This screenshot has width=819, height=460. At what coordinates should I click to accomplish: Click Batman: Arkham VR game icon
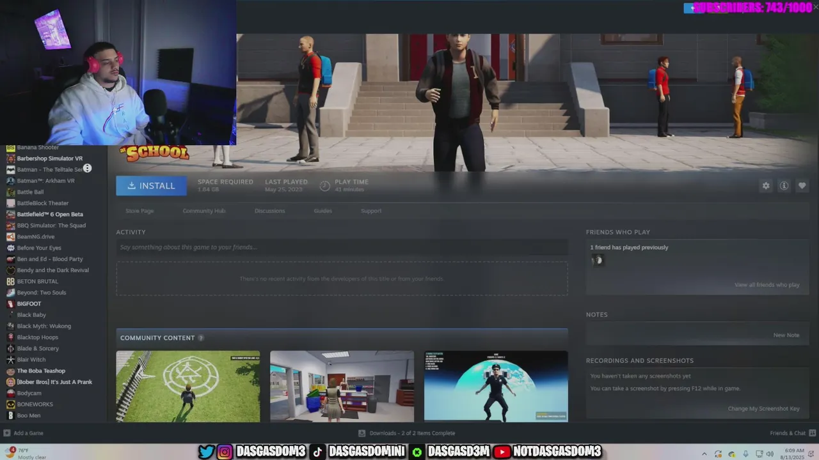pyautogui.click(x=10, y=181)
